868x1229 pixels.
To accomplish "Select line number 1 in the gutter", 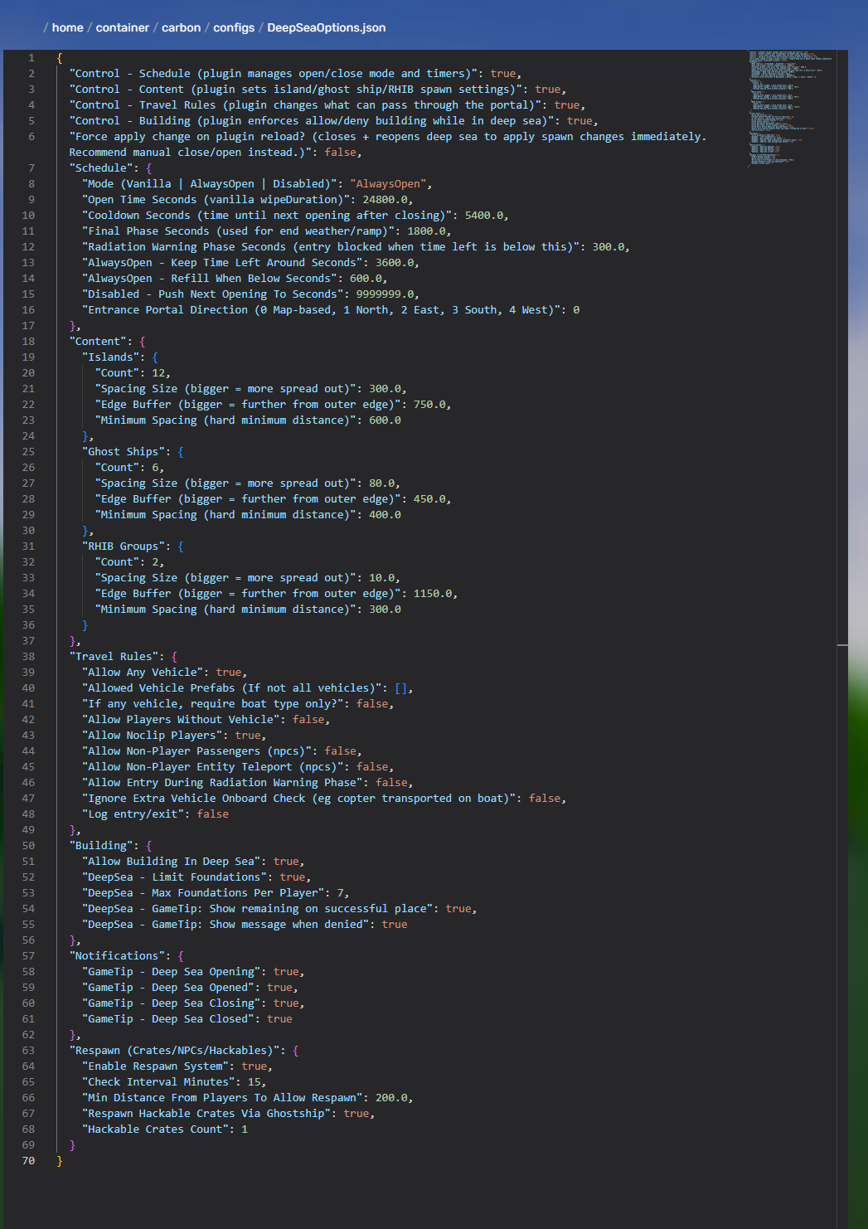I will pos(32,58).
